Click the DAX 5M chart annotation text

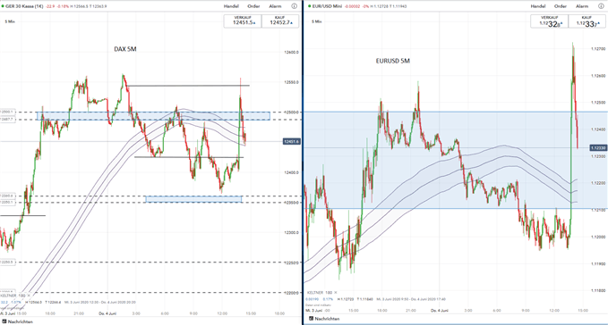124,49
